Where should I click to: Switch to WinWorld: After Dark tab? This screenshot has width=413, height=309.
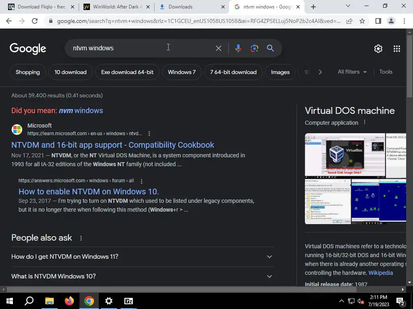tap(116, 7)
